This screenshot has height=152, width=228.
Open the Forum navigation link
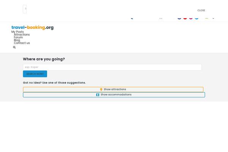tap(18, 37)
